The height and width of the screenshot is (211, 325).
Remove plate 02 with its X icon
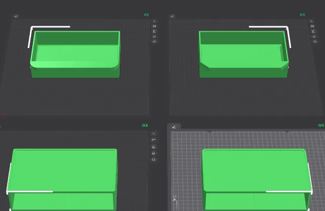click(x=311, y=21)
